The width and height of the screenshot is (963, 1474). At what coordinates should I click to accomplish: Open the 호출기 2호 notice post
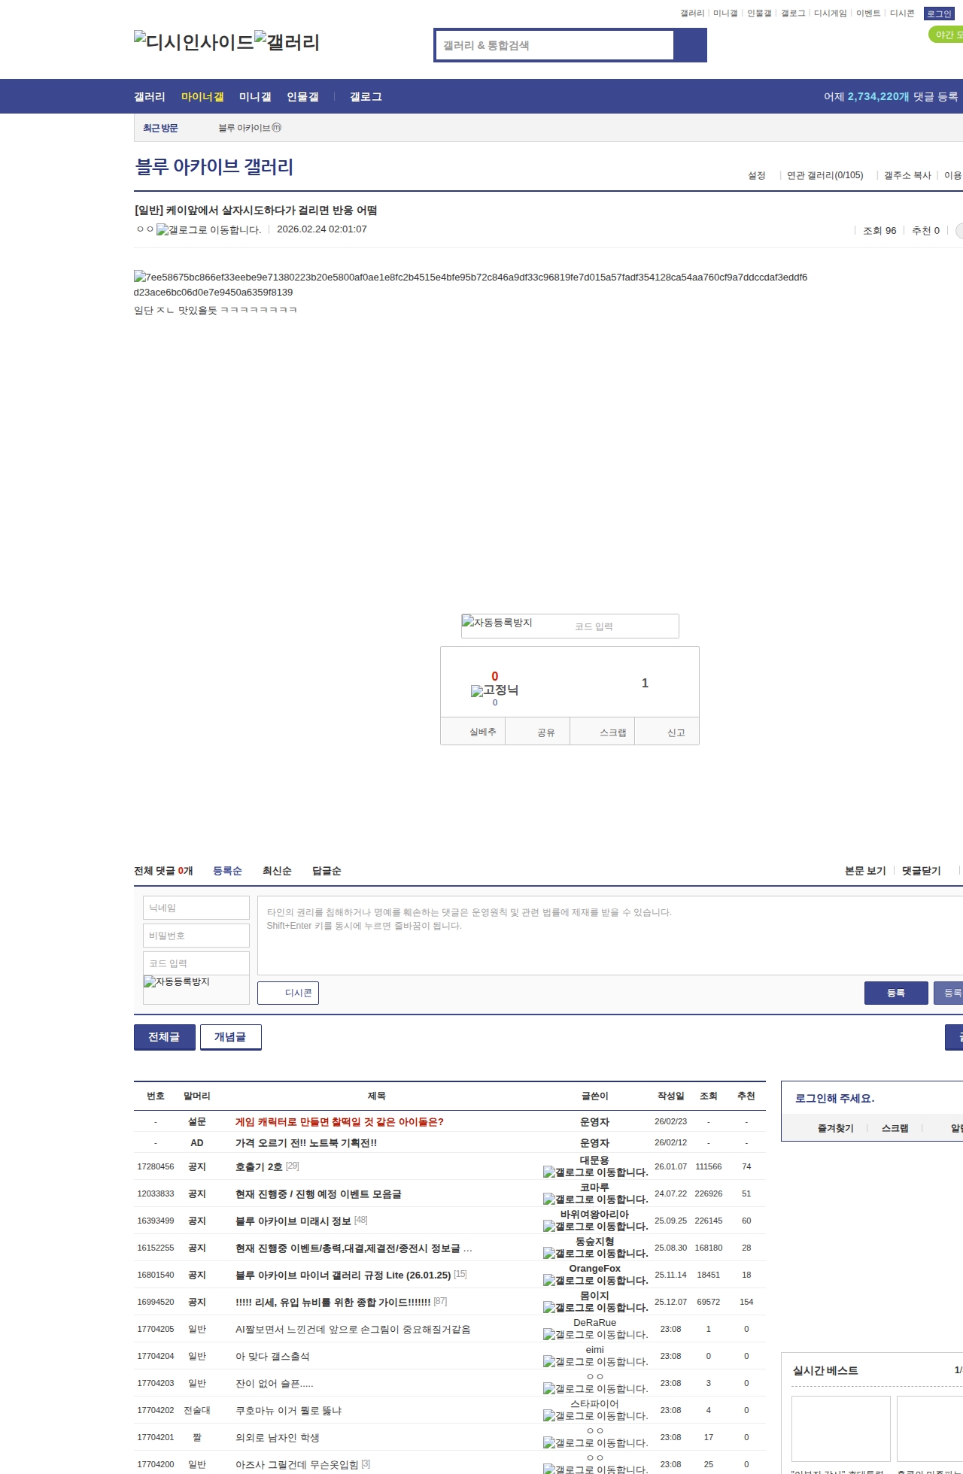pyautogui.click(x=259, y=1166)
